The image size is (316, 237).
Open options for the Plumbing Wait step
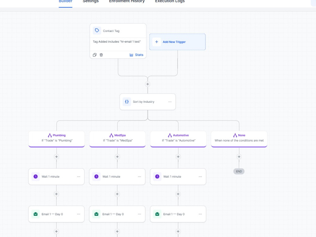(79, 177)
